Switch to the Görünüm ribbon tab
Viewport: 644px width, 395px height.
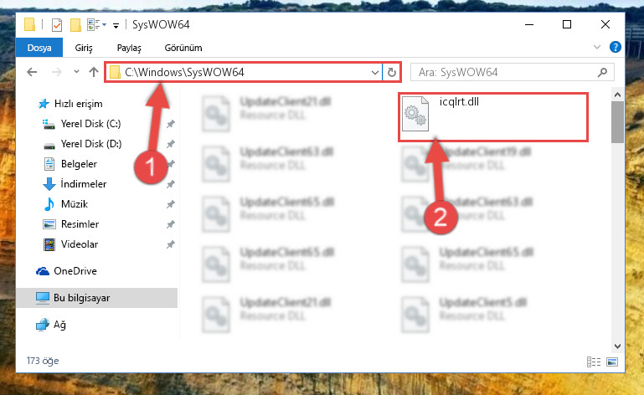(183, 48)
